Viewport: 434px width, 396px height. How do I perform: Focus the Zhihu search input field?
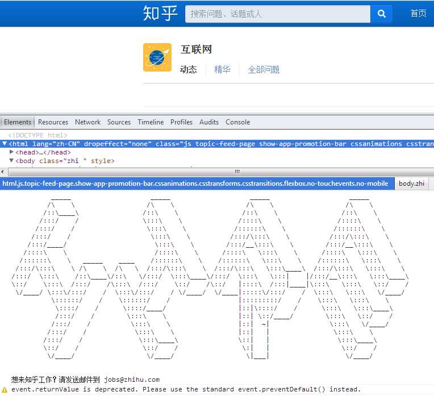point(278,14)
